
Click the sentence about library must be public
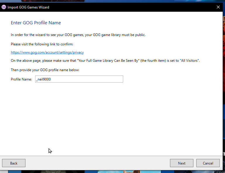click(x=78, y=35)
